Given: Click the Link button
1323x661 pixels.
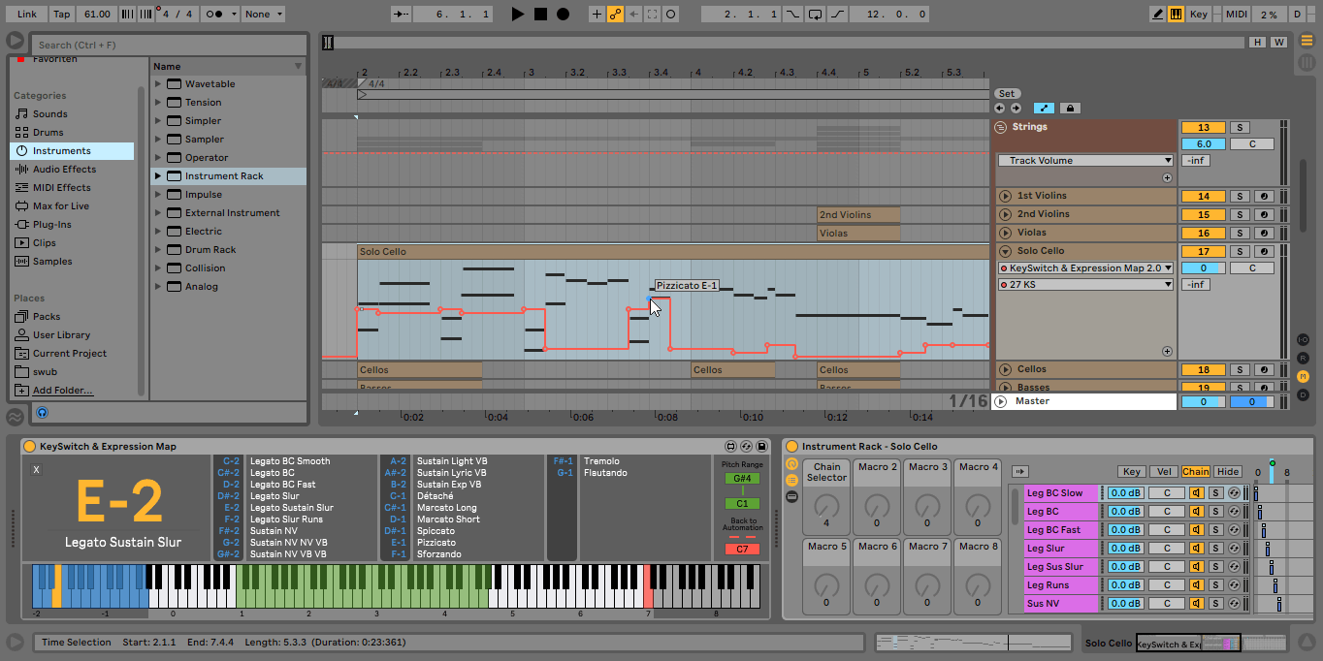Looking at the screenshot, I should [27, 15].
